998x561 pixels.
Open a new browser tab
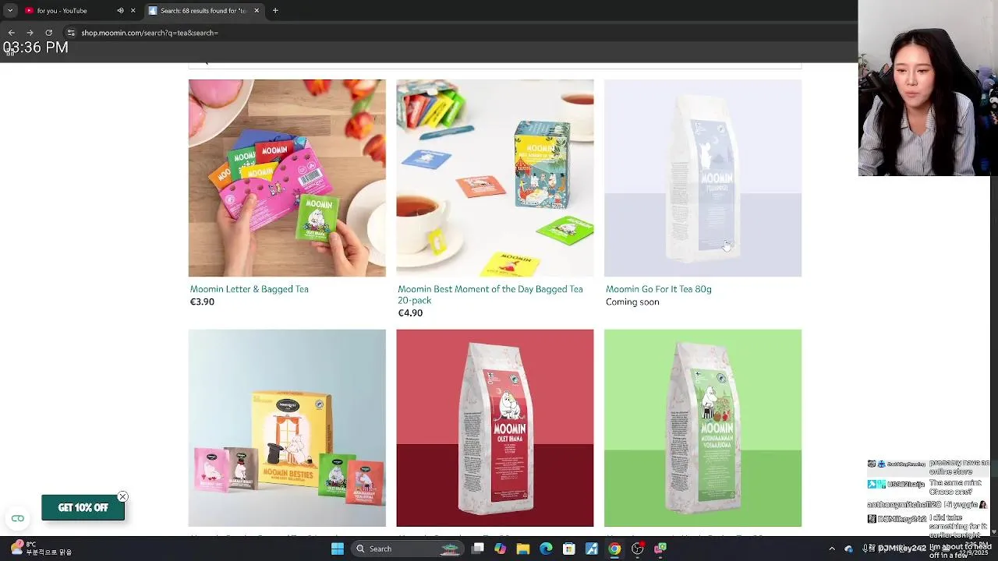(x=275, y=11)
